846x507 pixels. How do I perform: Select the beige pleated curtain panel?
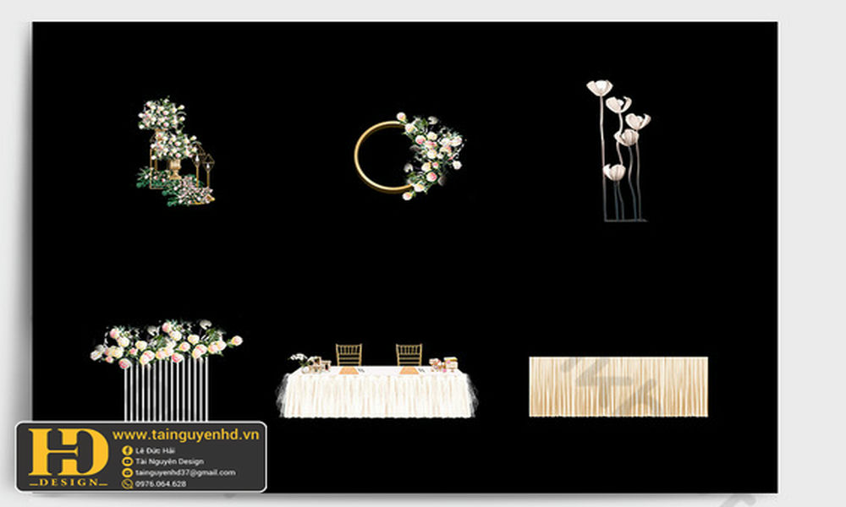coord(618,386)
